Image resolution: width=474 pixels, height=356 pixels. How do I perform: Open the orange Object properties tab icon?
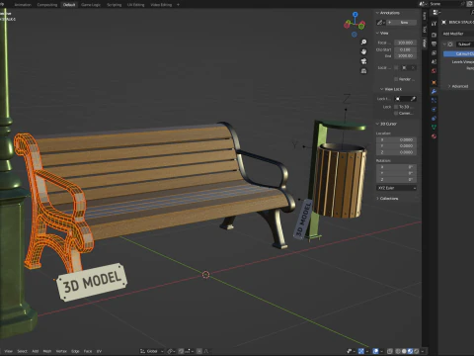[434, 82]
